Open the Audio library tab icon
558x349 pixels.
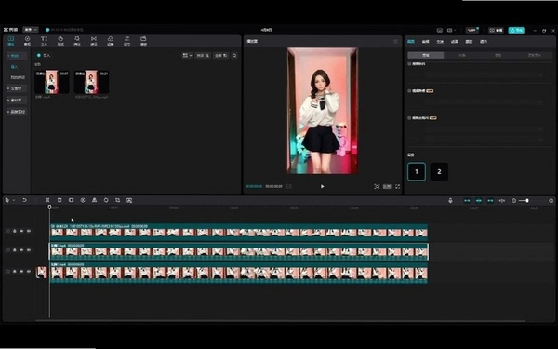coord(27,41)
